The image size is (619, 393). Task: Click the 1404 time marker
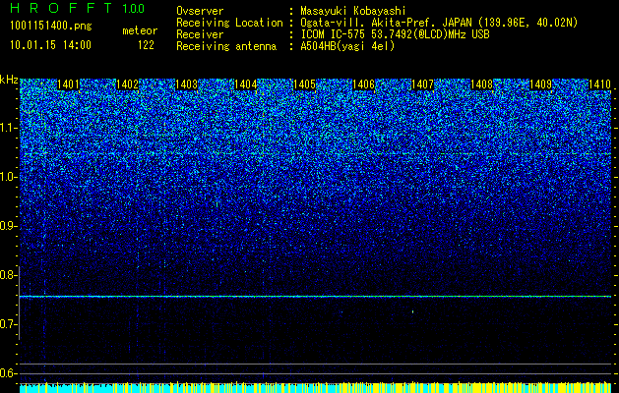point(246,84)
